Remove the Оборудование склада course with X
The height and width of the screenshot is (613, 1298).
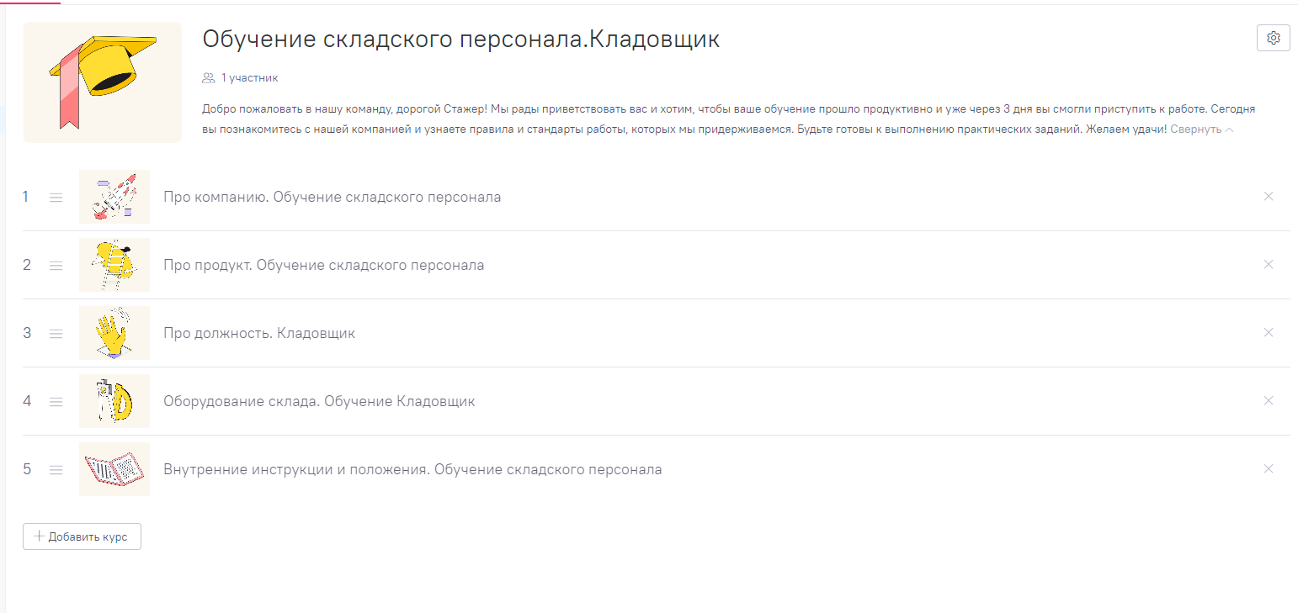[1269, 400]
